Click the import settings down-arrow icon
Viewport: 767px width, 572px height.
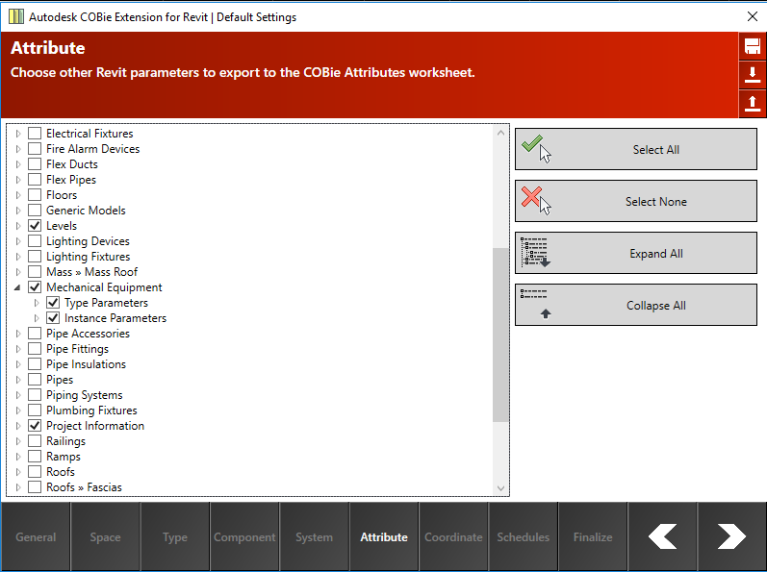[x=753, y=75]
